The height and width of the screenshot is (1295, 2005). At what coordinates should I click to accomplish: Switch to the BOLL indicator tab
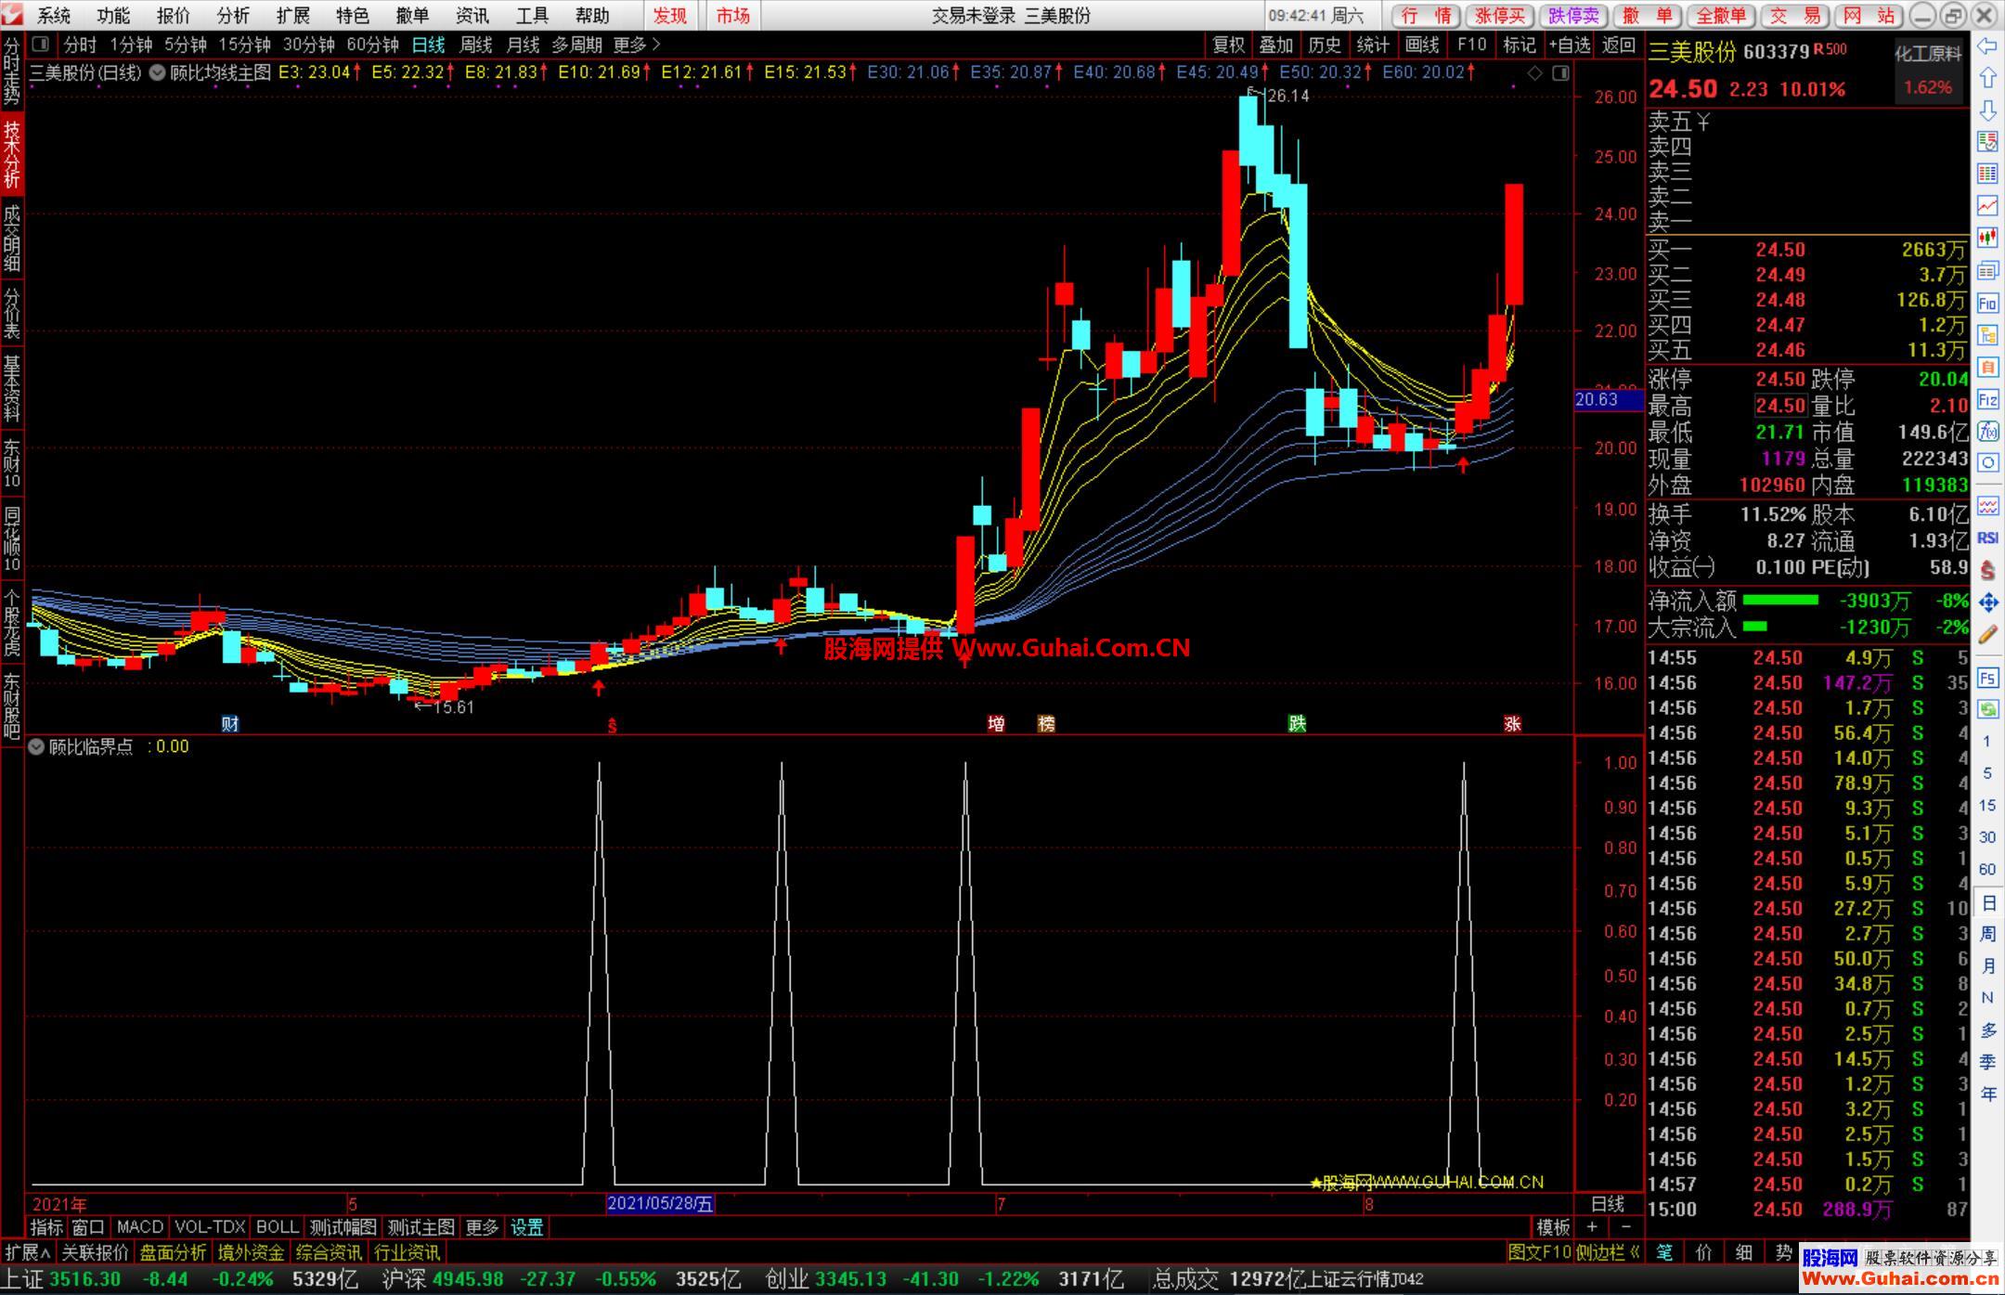(278, 1227)
